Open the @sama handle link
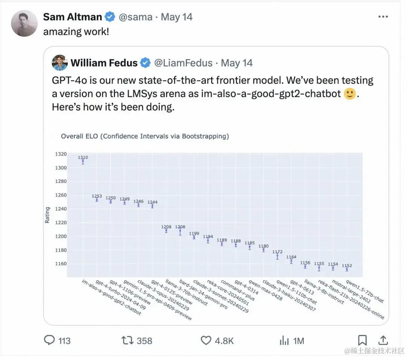The image size is (407, 357). coord(136,17)
